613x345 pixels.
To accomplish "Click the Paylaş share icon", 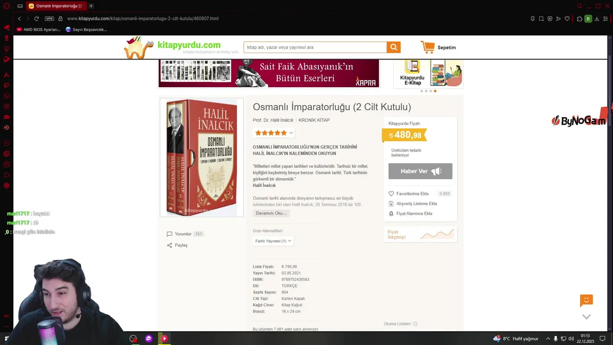I will click(170, 245).
